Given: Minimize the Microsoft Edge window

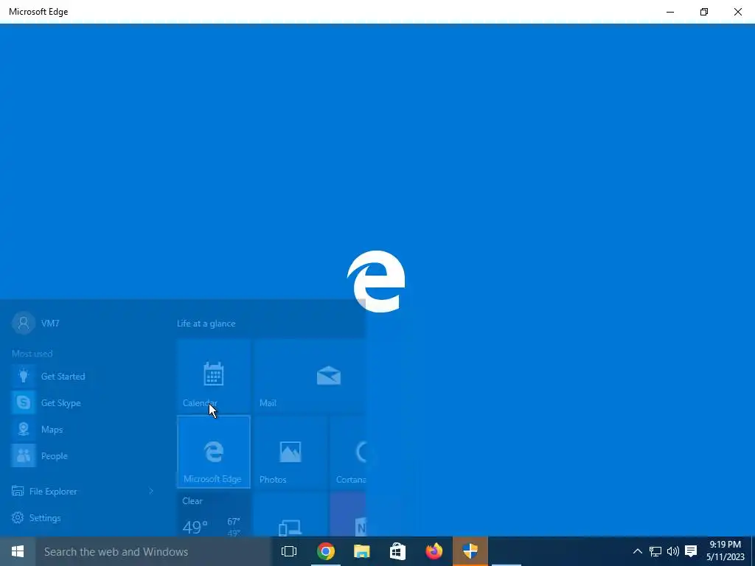Looking at the screenshot, I should point(669,12).
